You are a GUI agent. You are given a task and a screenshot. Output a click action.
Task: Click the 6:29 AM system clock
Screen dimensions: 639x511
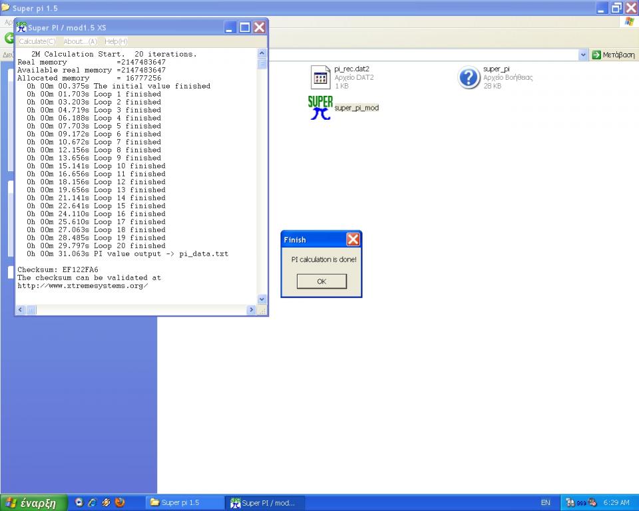(x=616, y=503)
